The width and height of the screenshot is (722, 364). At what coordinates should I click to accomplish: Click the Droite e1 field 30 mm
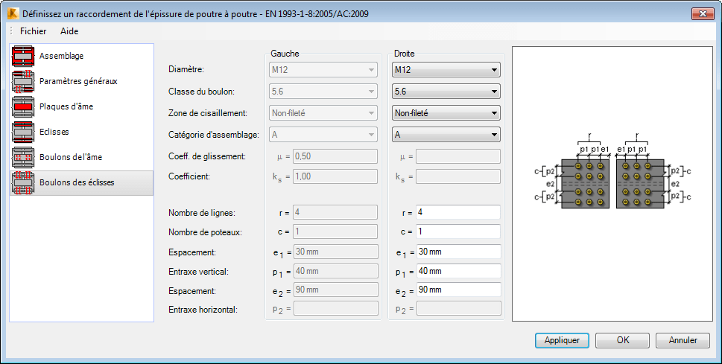click(458, 252)
